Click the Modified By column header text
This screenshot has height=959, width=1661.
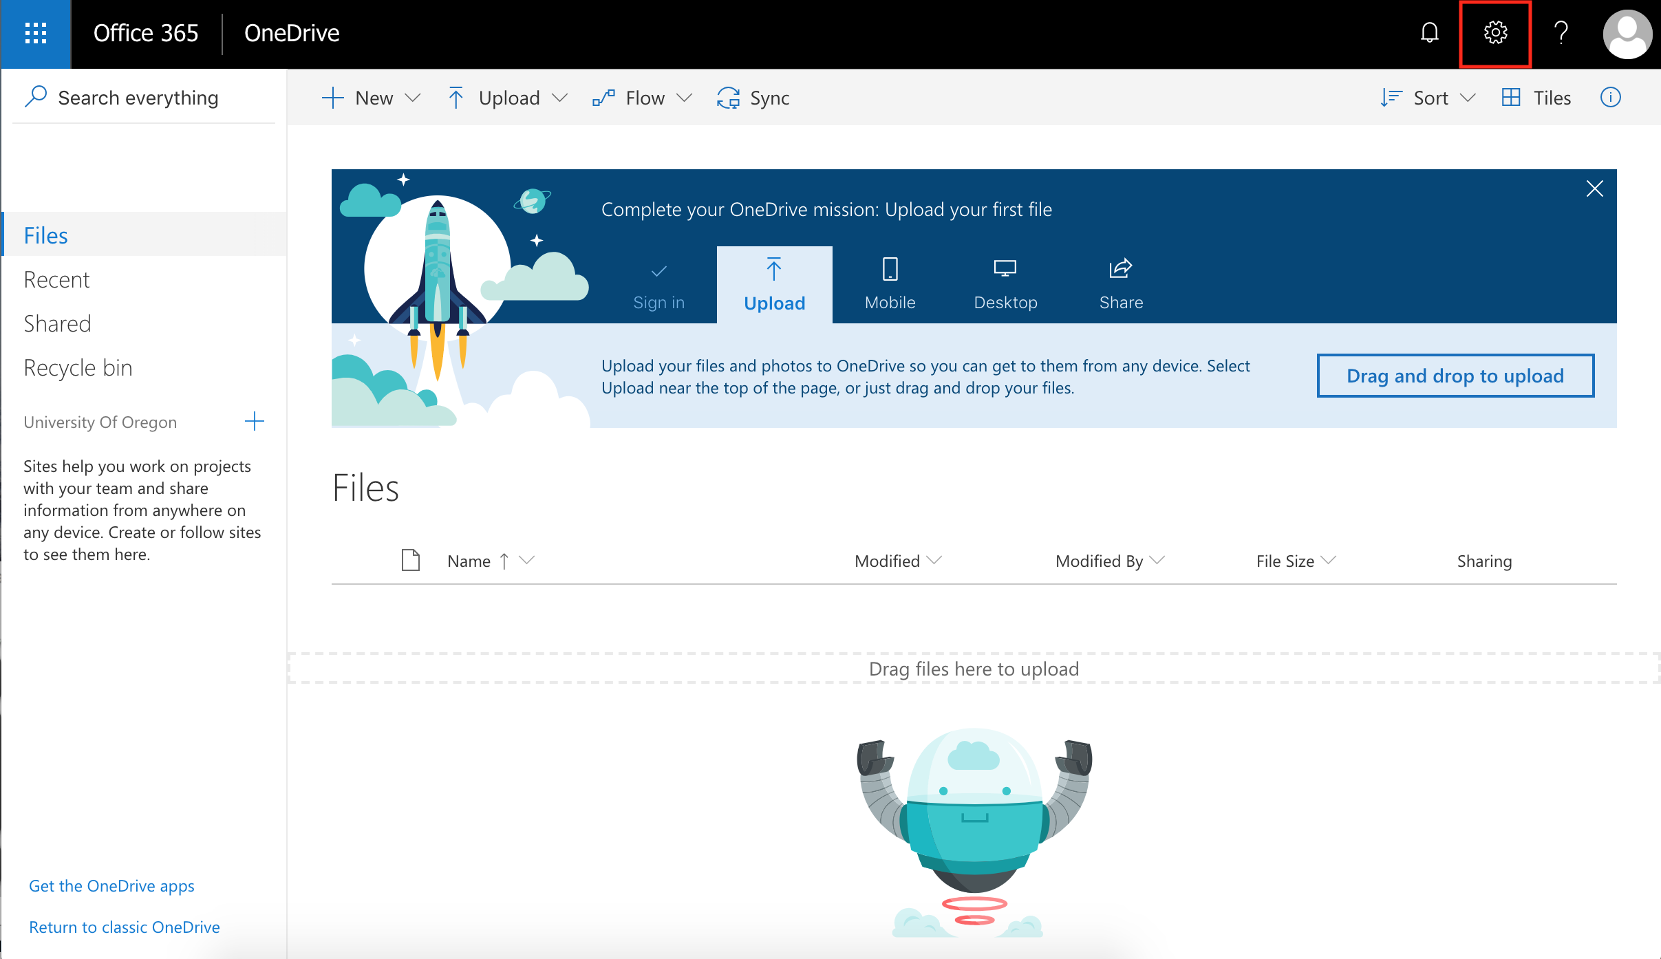(x=1099, y=561)
